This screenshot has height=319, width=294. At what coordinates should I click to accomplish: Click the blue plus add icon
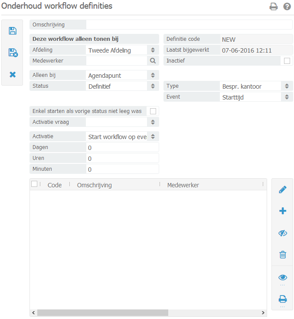click(x=283, y=211)
